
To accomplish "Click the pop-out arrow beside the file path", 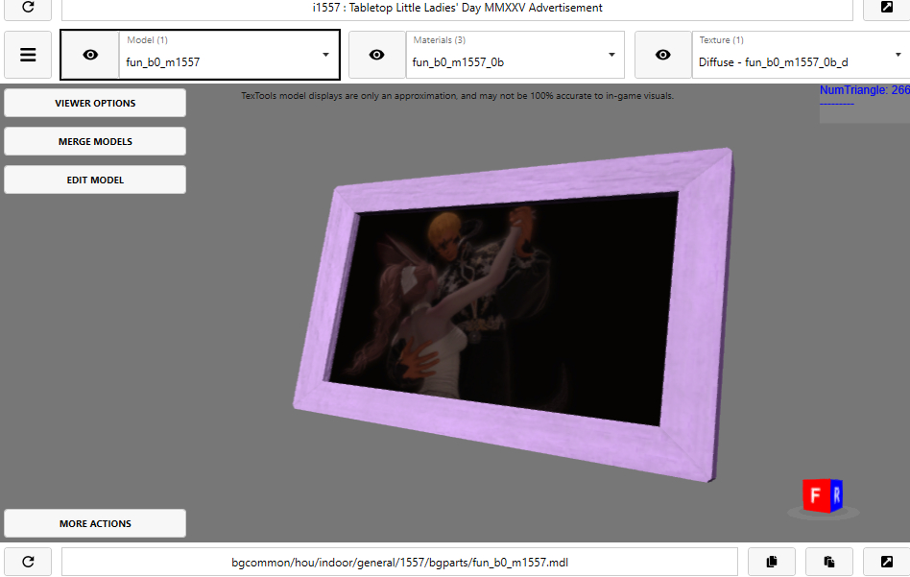I will 886,562.
